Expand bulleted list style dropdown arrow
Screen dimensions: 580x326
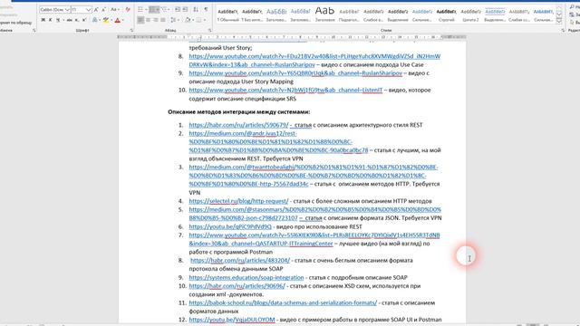click(x=145, y=10)
